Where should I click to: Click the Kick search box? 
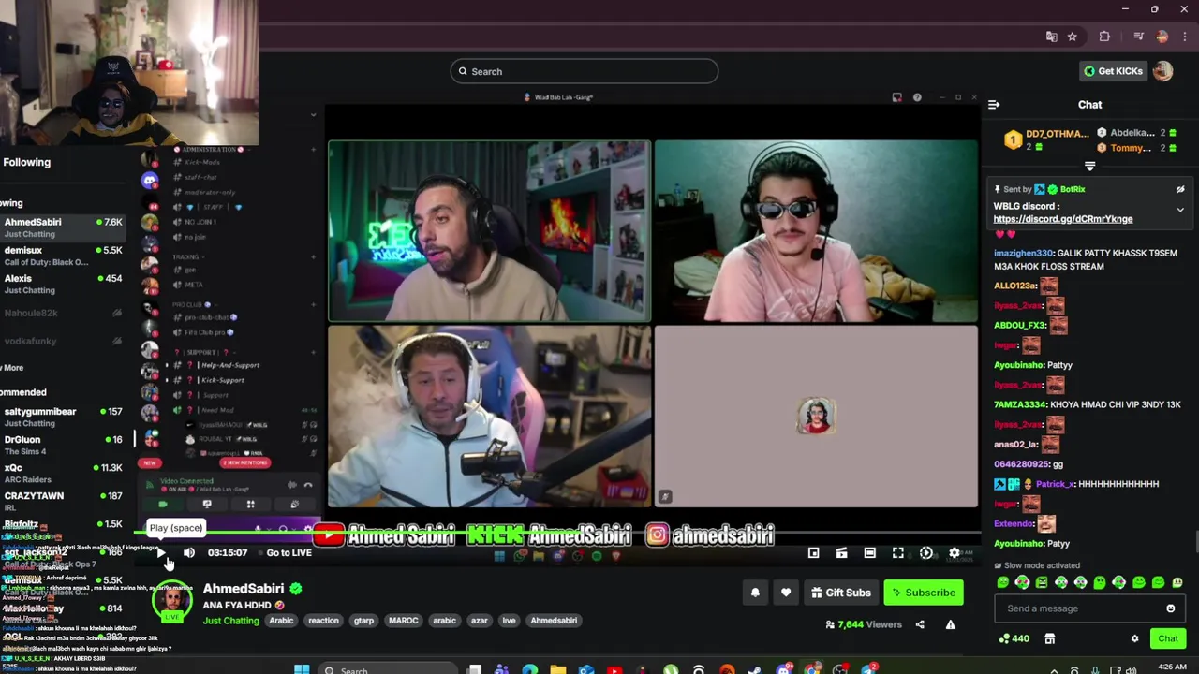coord(584,71)
